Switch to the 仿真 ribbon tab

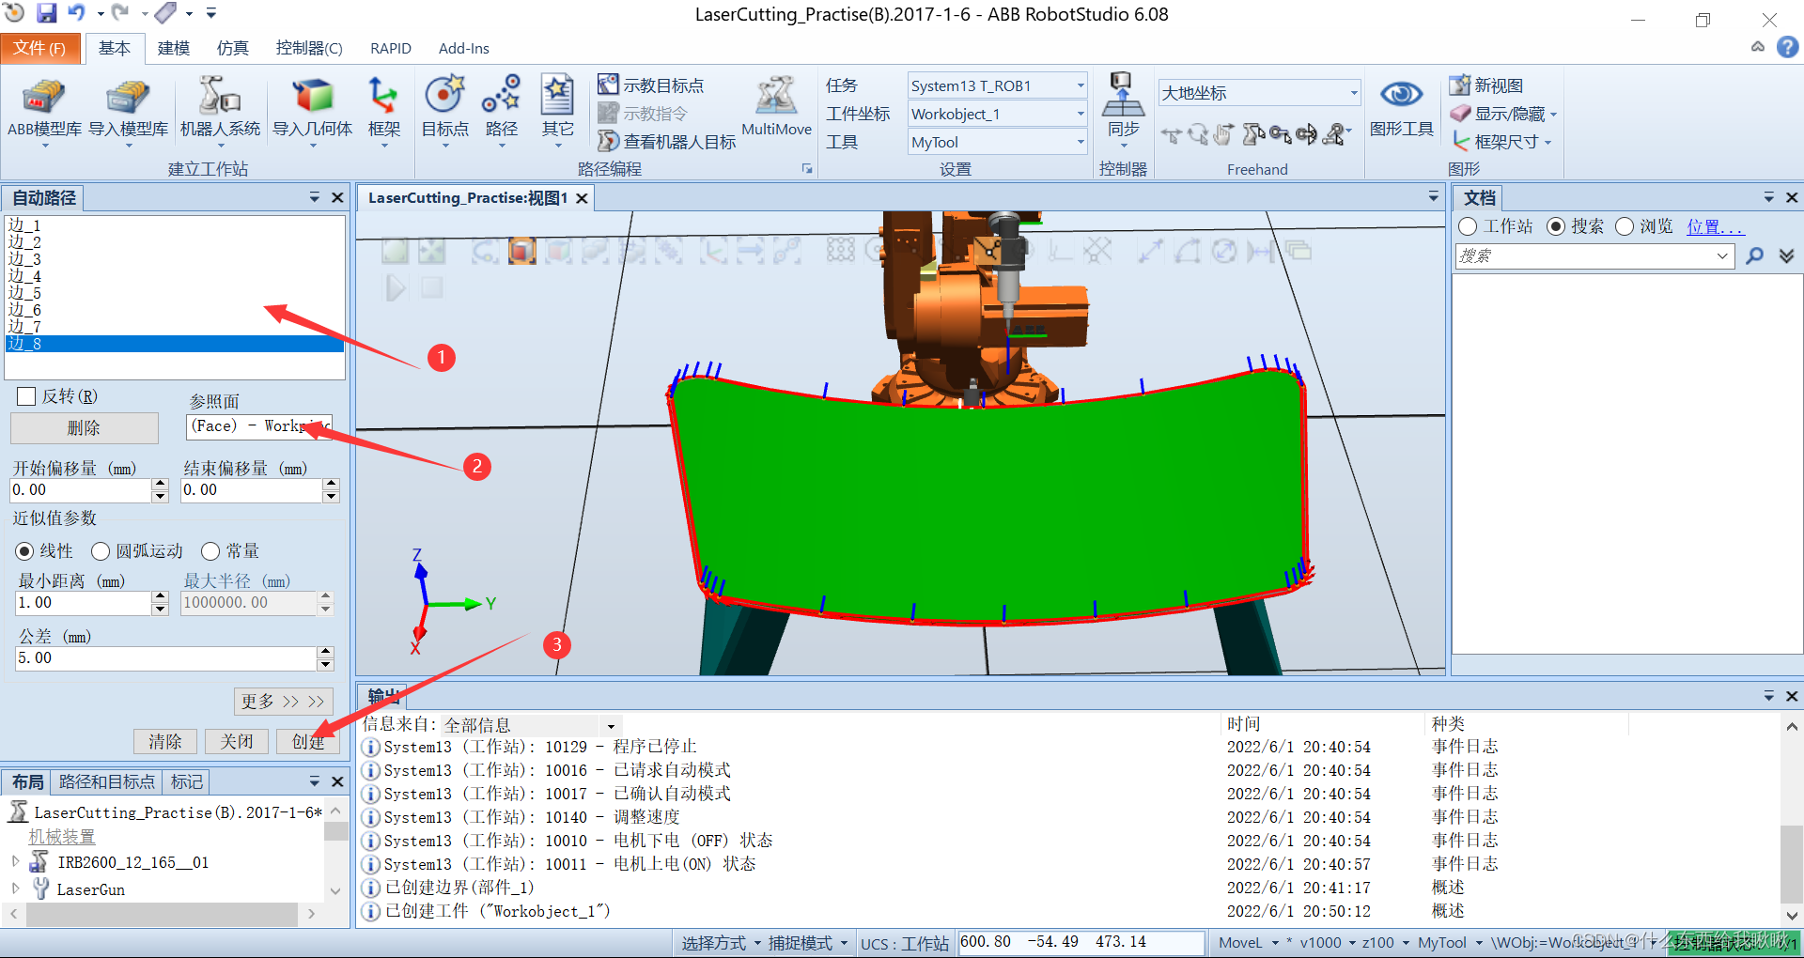pyautogui.click(x=233, y=48)
